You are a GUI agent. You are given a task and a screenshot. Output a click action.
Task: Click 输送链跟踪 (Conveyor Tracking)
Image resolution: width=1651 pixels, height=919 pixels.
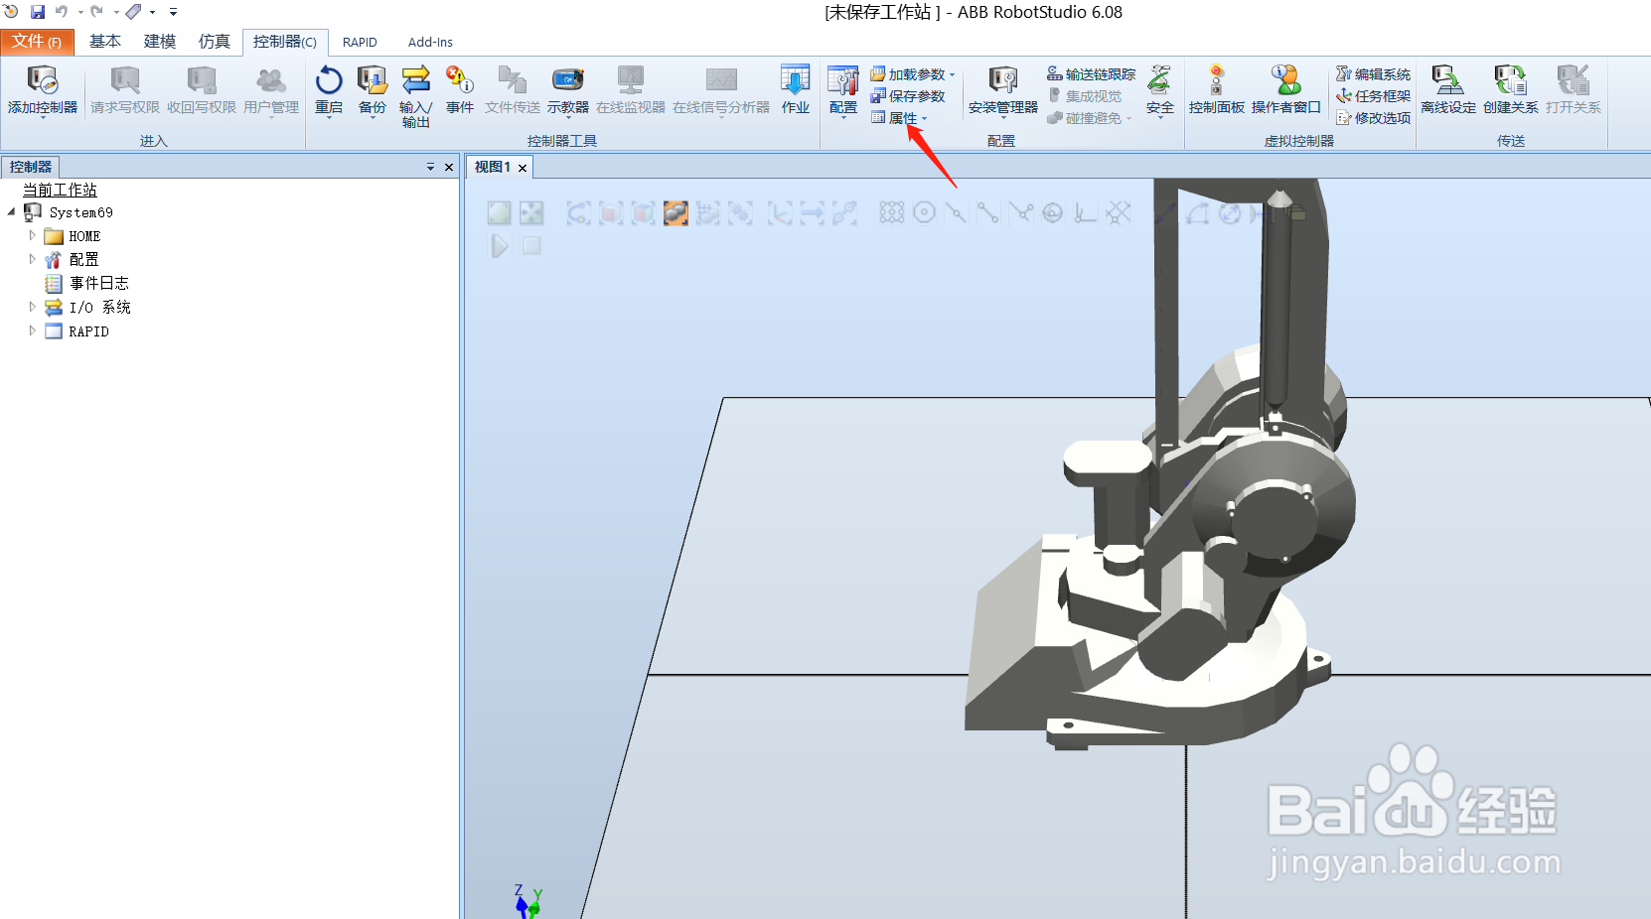[1091, 74]
